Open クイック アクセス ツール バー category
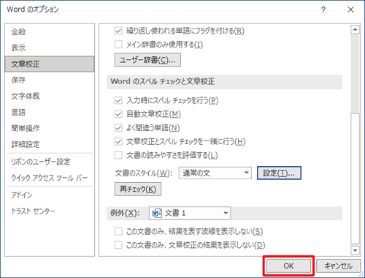 [x=50, y=178]
